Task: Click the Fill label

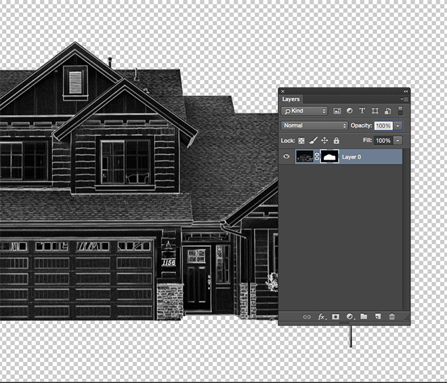Action: [x=368, y=140]
